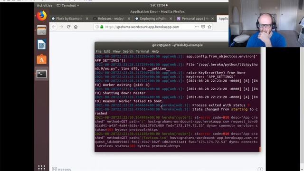Close the Releases realpython tab
Screen dimensions: 304x171
129,19
